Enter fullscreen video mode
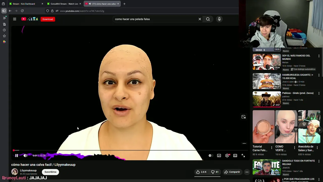Screen dimensions: 323x182 tap(243, 155)
